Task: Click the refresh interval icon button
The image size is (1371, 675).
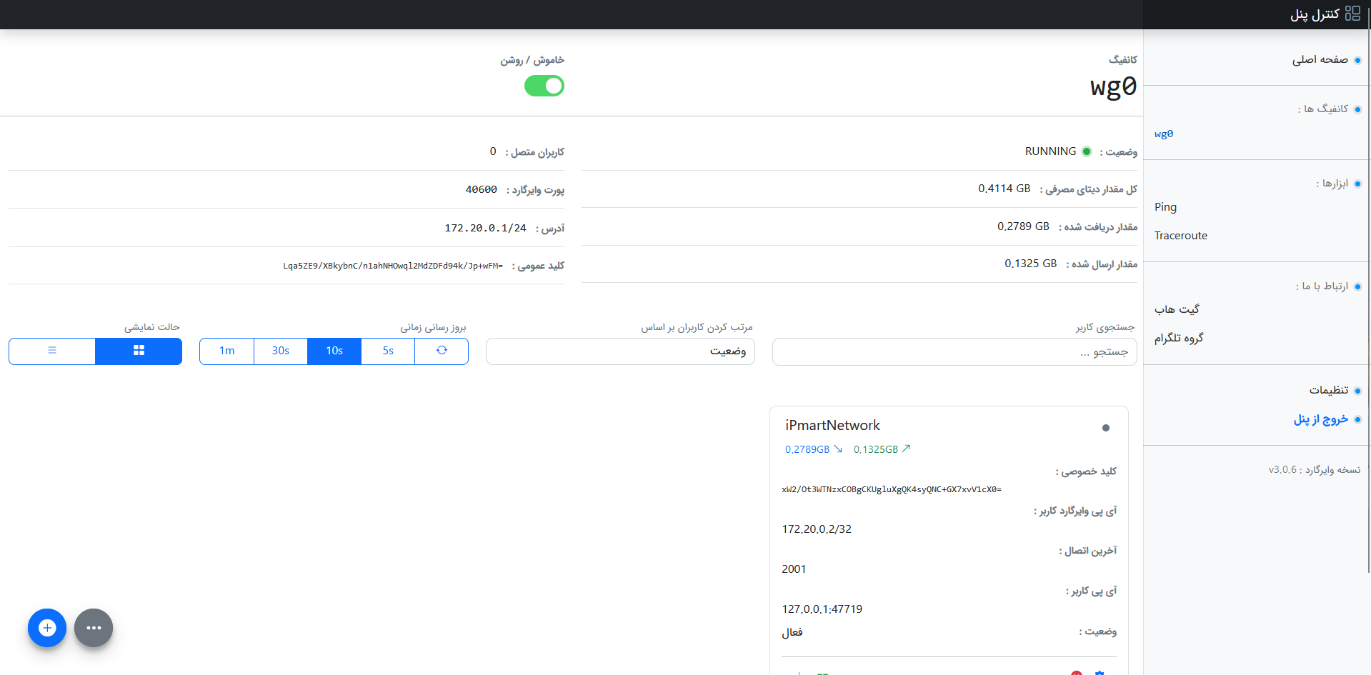Action: click(x=442, y=351)
